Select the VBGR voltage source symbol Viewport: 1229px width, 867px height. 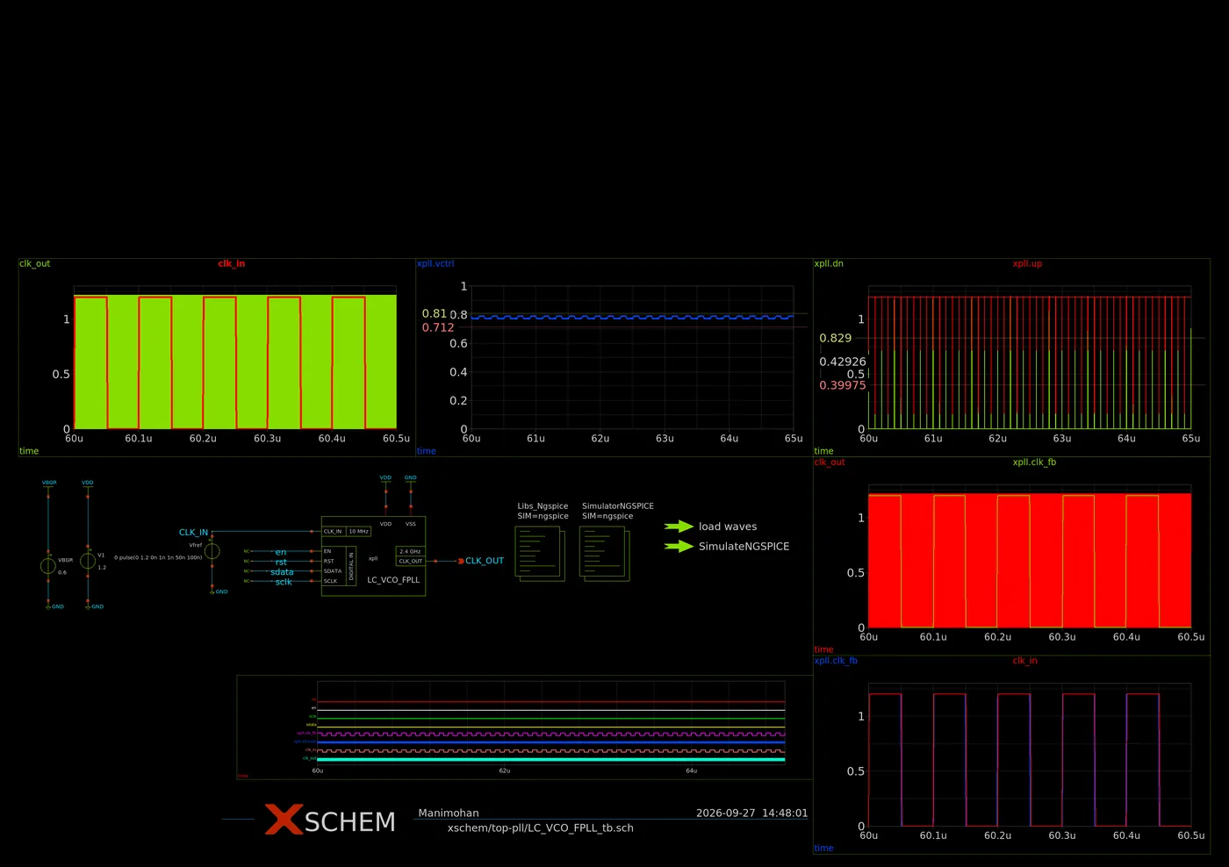[x=48, y=566]
